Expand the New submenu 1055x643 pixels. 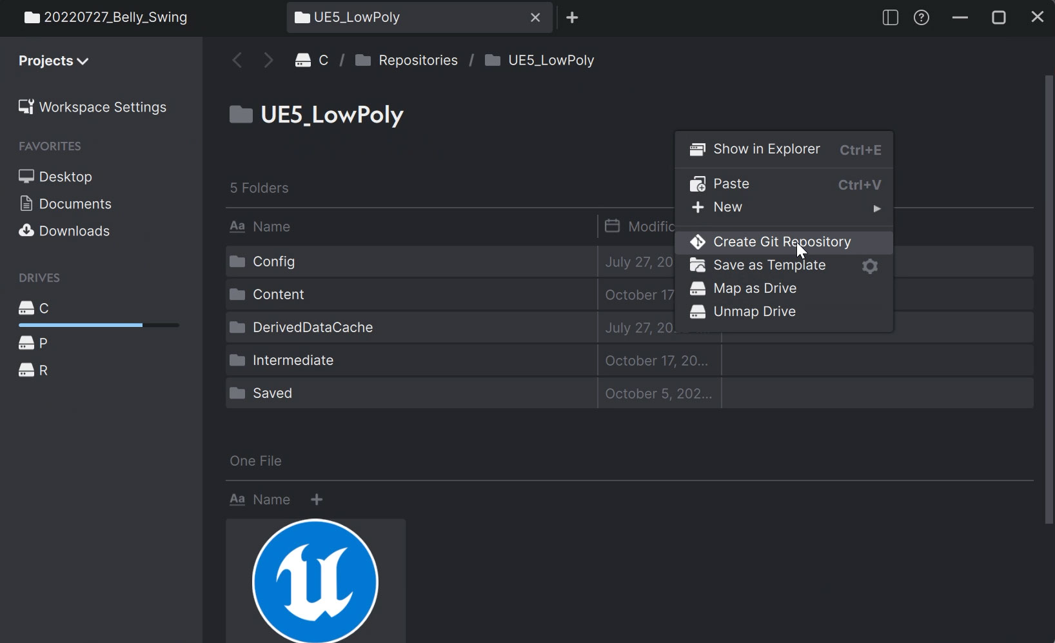tap(784, 207)
